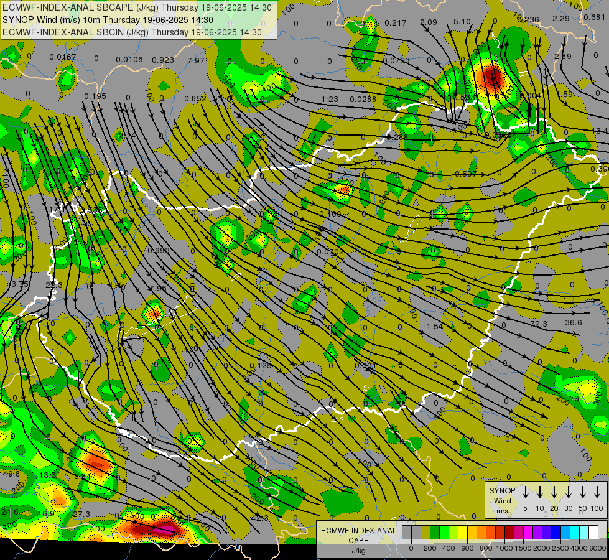Click the map value 5.10
Screen dimensions: 609x560
click(462, 22)
